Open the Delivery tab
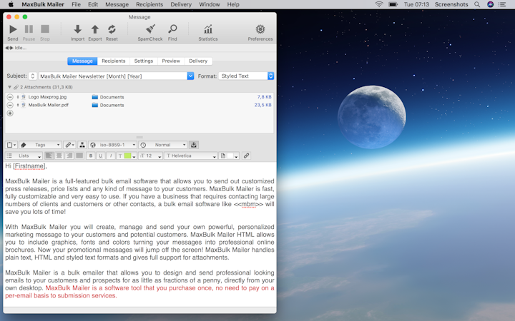The image size is (515, 321). [198, 61]
